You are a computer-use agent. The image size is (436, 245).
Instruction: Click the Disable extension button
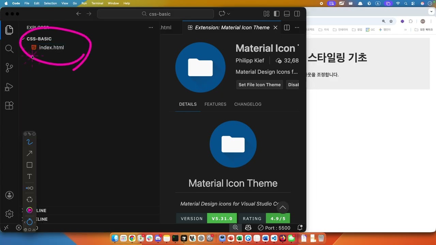pyautogui.click(x=293, y=85)
